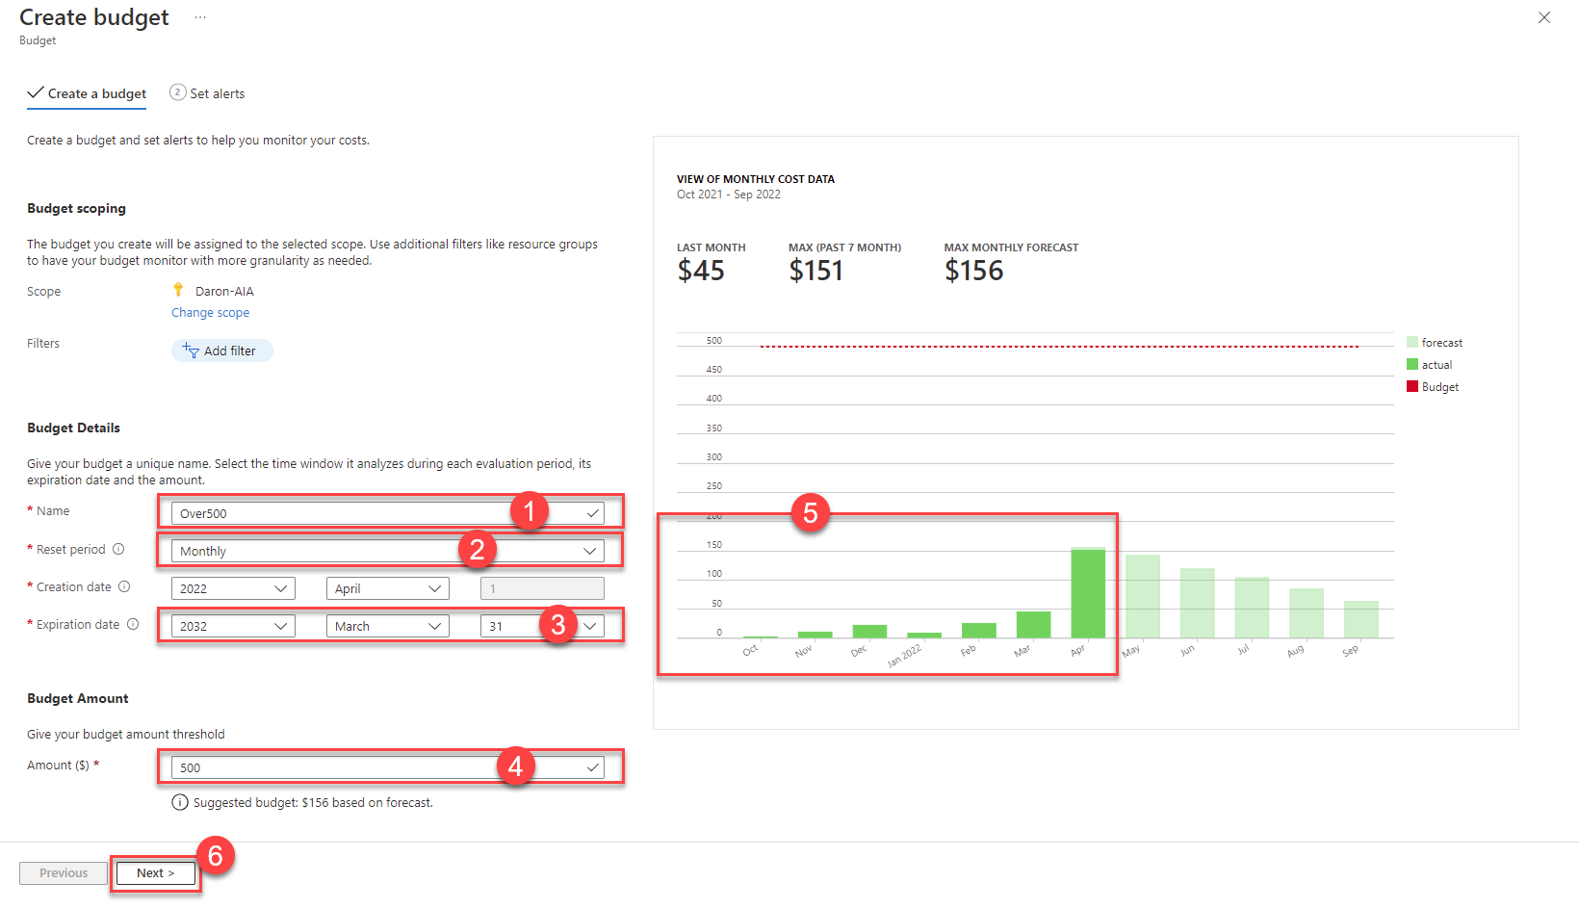Screen dimensions: 1579x909
Task: Select the Create a budget step
Action: 96,93
